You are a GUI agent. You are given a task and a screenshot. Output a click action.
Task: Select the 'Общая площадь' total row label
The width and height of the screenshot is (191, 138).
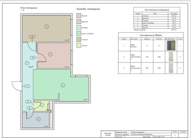(x=139, y=30)
